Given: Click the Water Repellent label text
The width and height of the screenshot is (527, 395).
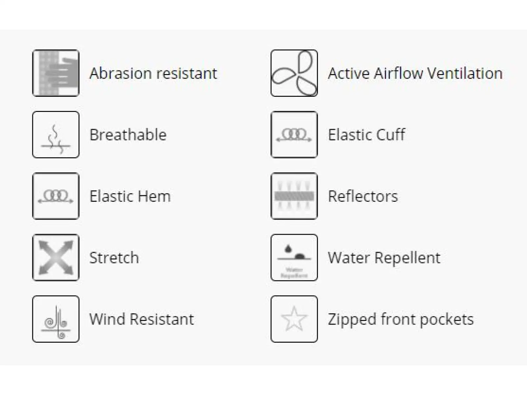Looking at the screenshot, I should [x=384, y=258].
